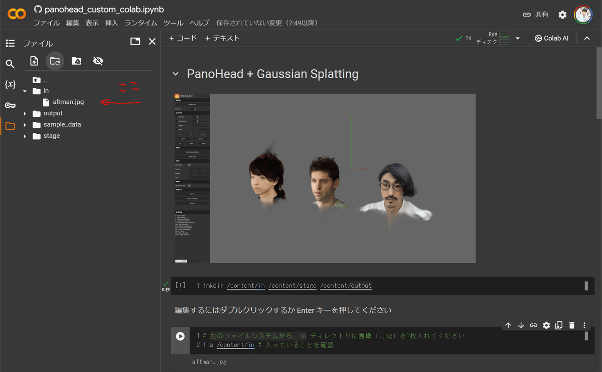Upload a file using the upload icon
This screenshot has height=372, width=602.
pos(34,61)
